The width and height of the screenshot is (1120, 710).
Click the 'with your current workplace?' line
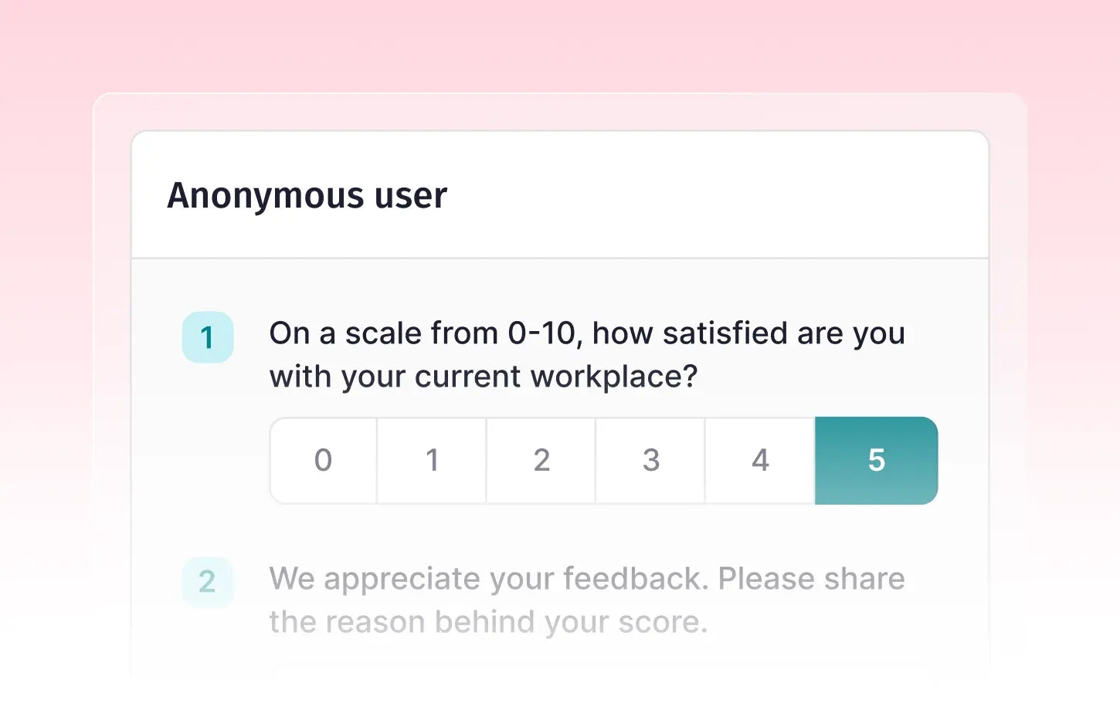tap(483, 377)
